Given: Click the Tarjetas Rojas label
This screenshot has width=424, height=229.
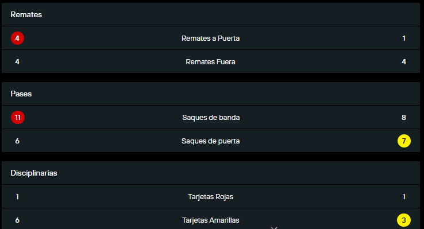Looking at the screenshot, I should tap(210, 197).
